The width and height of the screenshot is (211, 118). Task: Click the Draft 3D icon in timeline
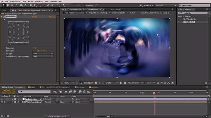click(60, 92)
